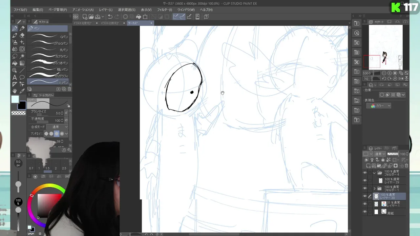Select the Eraser tool

(22, 35)
